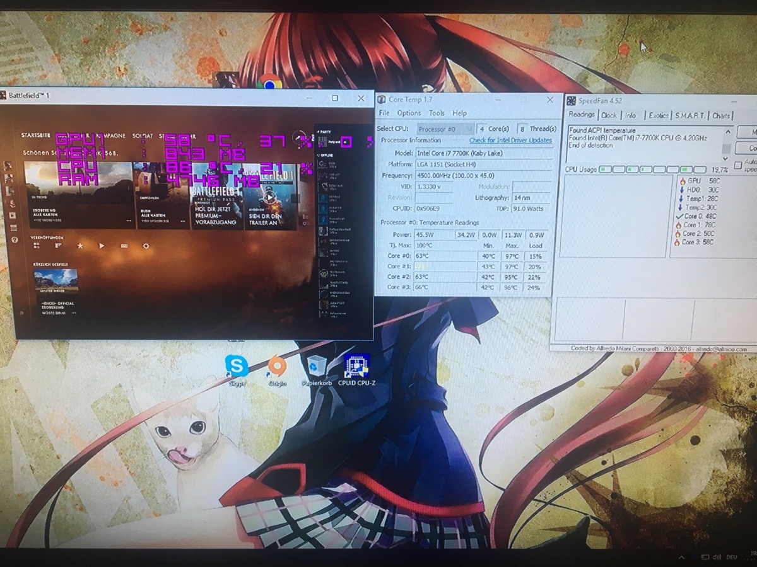
Task: Open the Skype desktop shortcut
Action: click(237, 370)
